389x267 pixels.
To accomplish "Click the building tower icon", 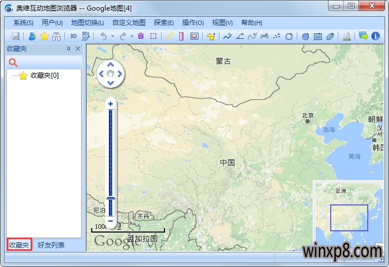I will coord(347,37).
